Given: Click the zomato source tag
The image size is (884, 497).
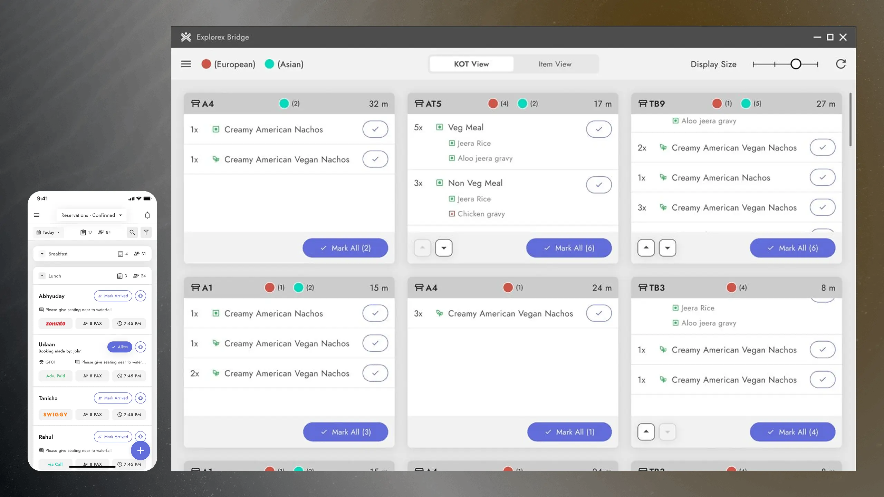Looking at the screenshot, I should [56, 323].
